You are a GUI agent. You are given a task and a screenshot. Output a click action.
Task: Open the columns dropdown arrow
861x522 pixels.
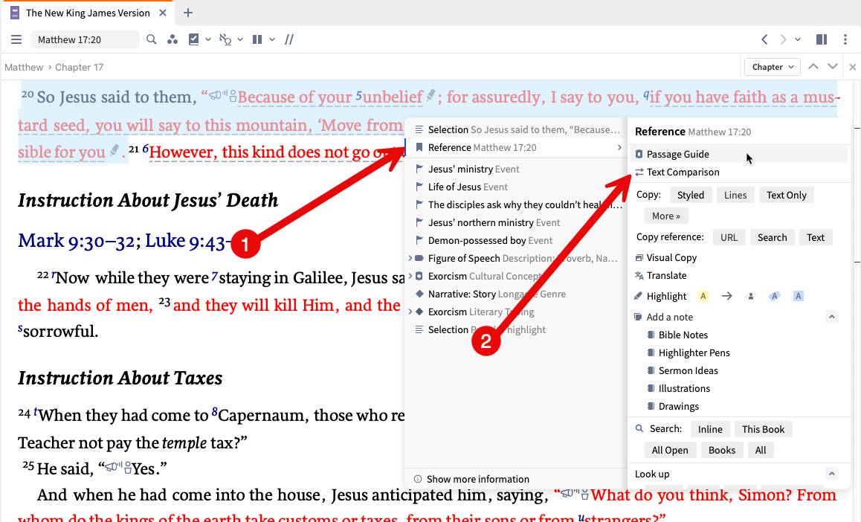(272, 39)
